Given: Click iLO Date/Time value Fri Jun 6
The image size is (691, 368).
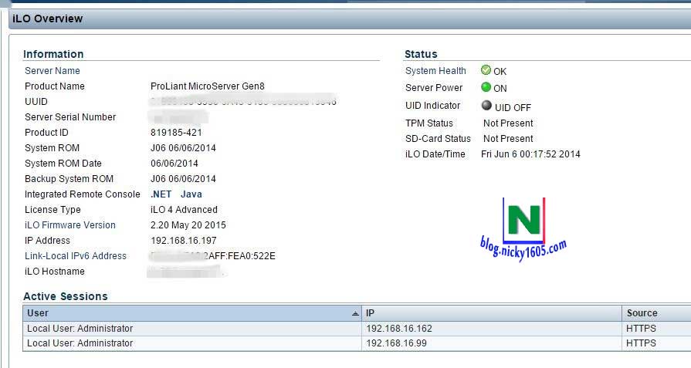Looking at the screenshot, I should (x=530, y=154).
